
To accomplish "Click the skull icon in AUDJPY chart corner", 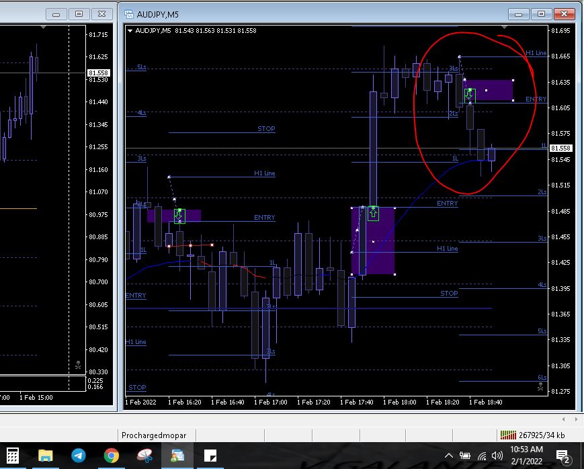I will (540, 386).
